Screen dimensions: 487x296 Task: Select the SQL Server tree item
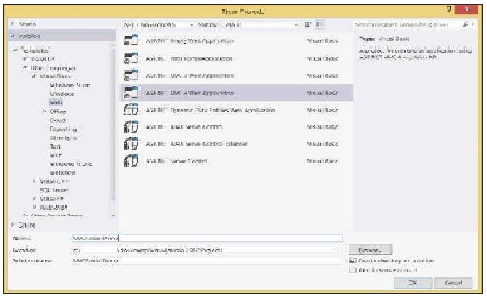pyautogui.click(x=54, y=190)
